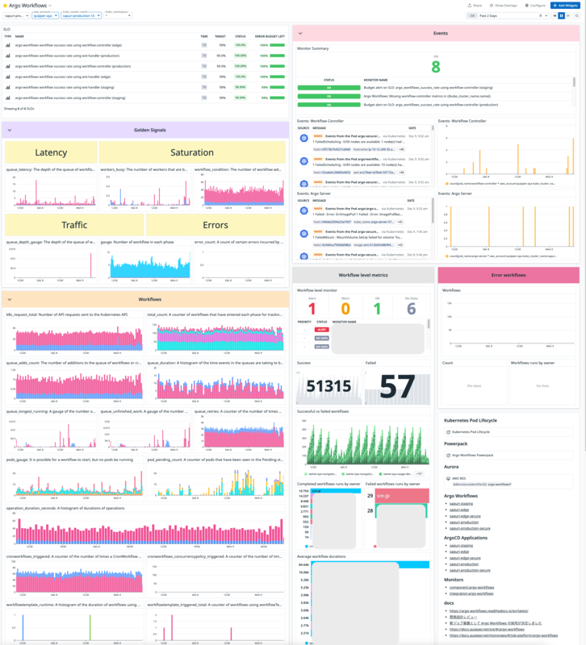The width and height of the screenshot is (586, 645).
Task: Open the aws_account variable dropdown
Action: coord(45,15)
